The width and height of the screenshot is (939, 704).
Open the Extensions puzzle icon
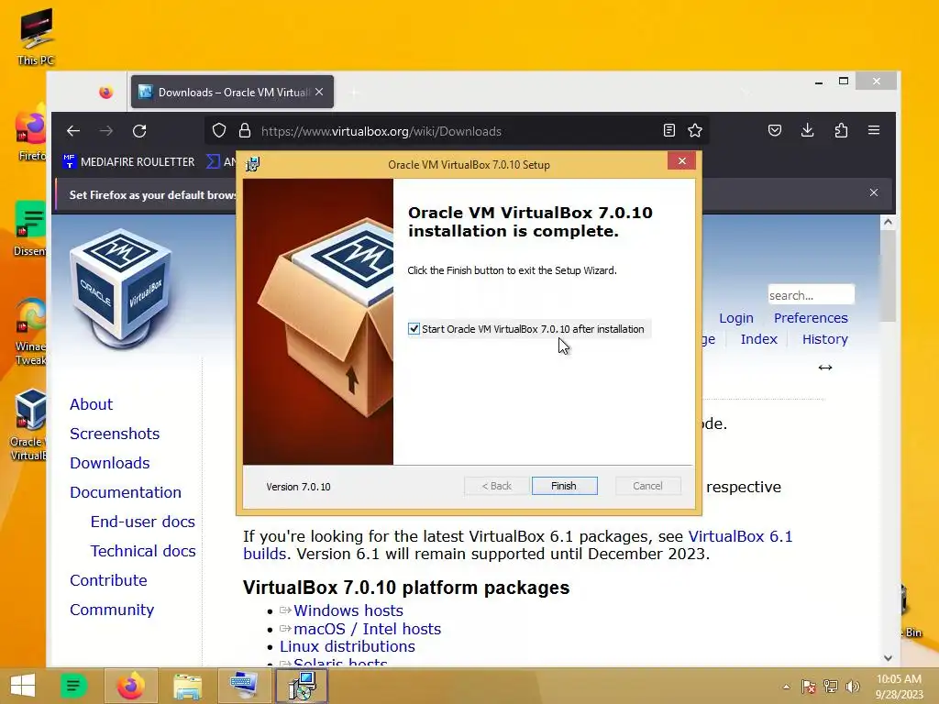pyautogui.click(x=841, y=130)
